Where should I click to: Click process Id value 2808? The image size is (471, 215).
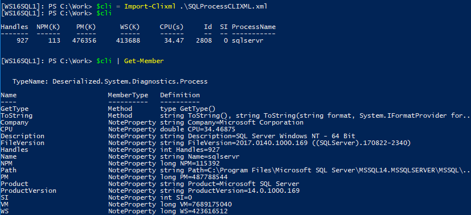204,40
